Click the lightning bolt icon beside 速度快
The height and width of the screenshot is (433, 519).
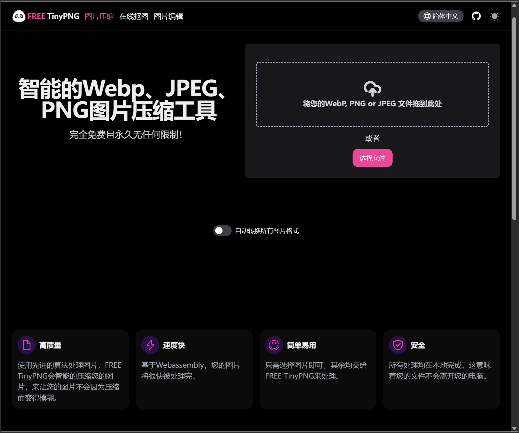(x=150, y=345)
